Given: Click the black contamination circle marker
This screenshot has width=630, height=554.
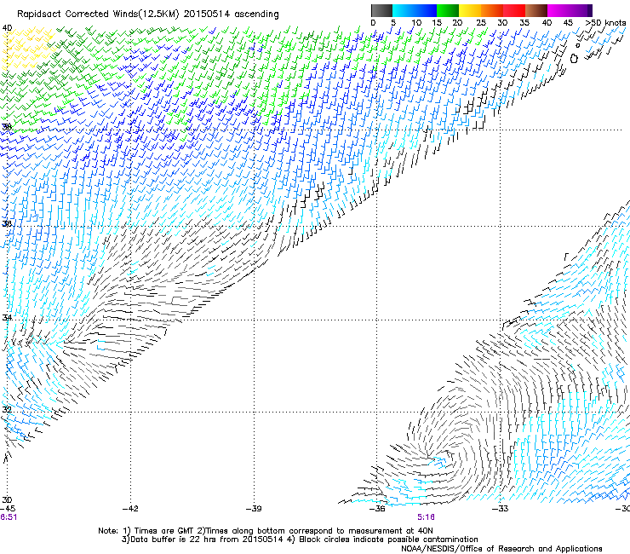Looking at the screenshot, I should pyautogui.click(x=574, y=59).
